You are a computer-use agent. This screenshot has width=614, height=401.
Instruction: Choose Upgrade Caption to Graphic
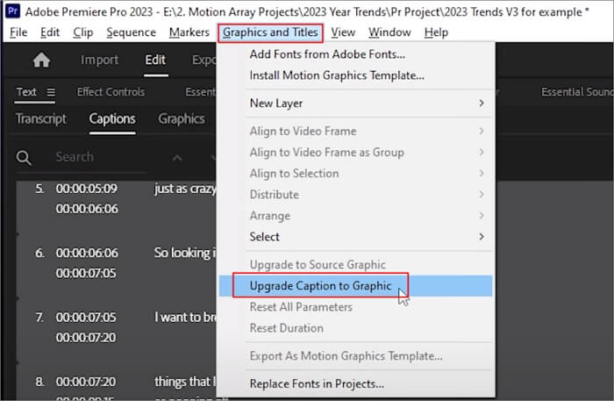pos(319,286)
